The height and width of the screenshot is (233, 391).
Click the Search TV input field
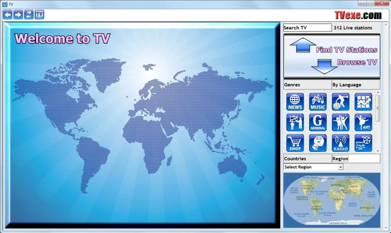(307, 28)
